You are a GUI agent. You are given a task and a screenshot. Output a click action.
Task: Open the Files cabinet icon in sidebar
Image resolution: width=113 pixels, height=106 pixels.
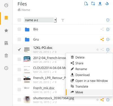[x=6, y=18]
